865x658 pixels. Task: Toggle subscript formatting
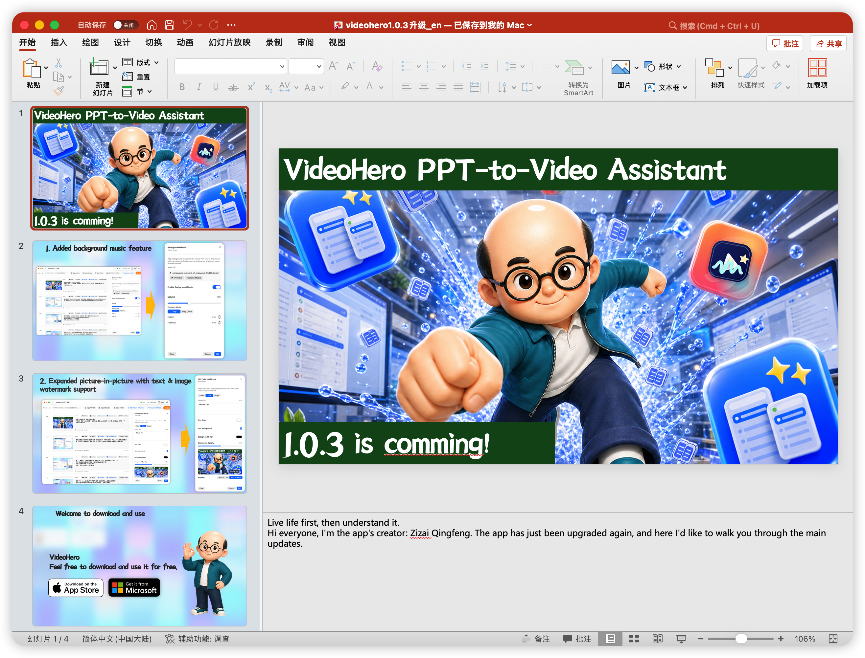[268, 88]
